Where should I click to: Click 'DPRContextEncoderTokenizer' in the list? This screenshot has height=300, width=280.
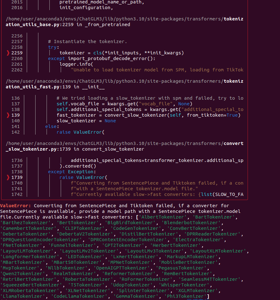[x=127, y=240]
